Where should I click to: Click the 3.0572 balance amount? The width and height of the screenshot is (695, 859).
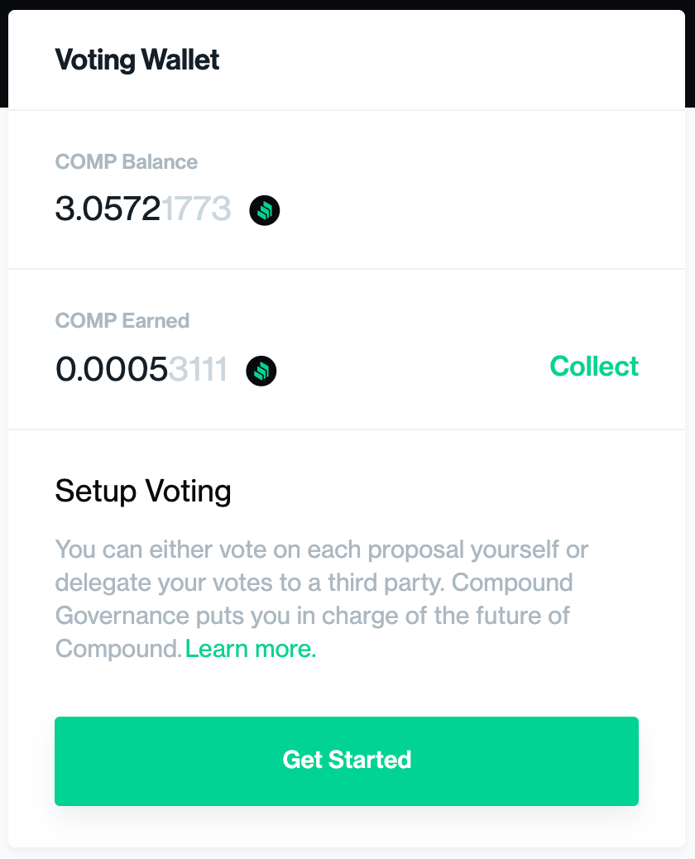[x=108, y=209]
